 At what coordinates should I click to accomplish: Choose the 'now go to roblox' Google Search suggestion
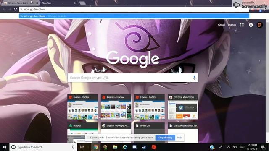pos(134,16)
